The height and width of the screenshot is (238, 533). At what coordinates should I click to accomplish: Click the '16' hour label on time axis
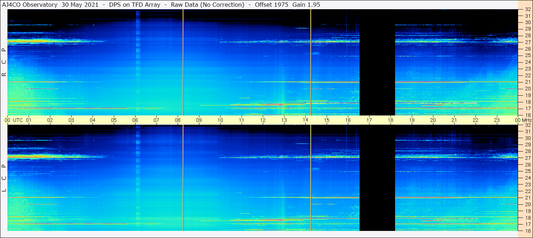[x=348, y=120]
